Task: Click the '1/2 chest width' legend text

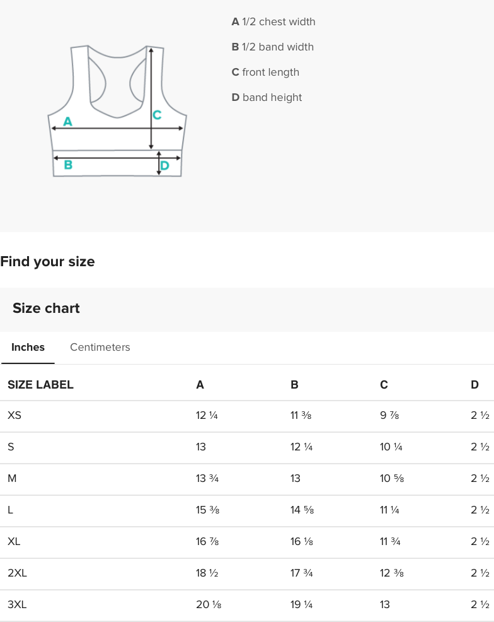Action: (x=273, y=21)
